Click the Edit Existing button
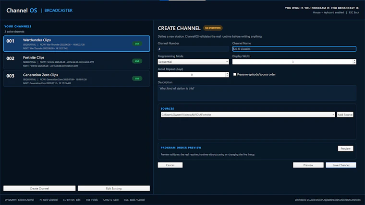 (x=114, y=188)
